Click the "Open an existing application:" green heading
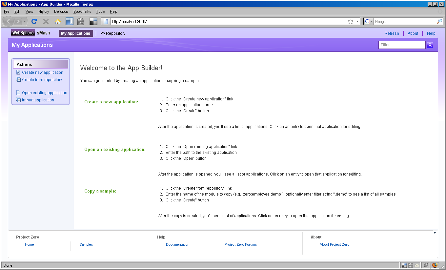The width and height of the screenshot is (446, 270). click(x=115, y=150)
